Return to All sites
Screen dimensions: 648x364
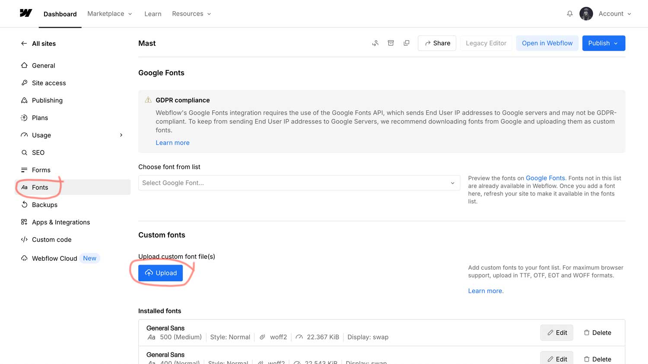point(44,44)
